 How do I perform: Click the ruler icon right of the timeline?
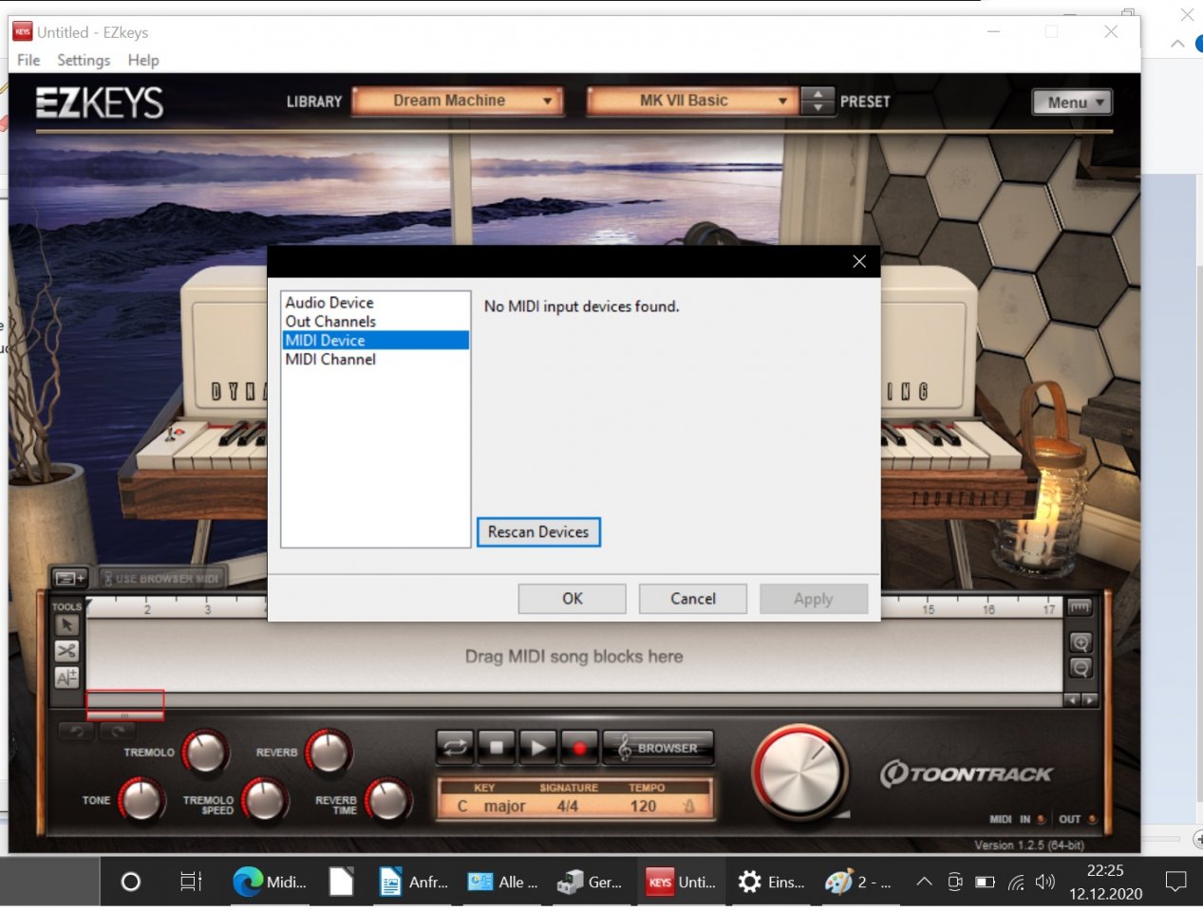[x=1080, y=607]
